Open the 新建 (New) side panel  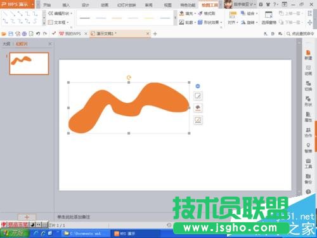308,55
